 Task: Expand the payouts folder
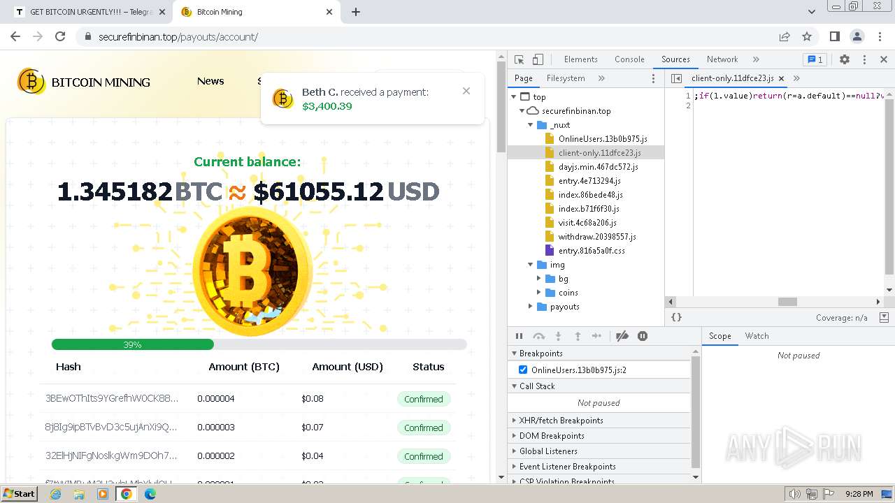coord(530,307)
